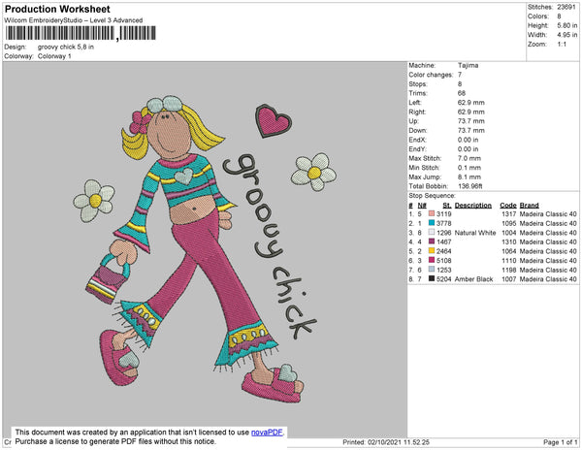The image size is (582, 450).
Task: Click thread code '1198' in the stop sequence
Action: [508, 270]
